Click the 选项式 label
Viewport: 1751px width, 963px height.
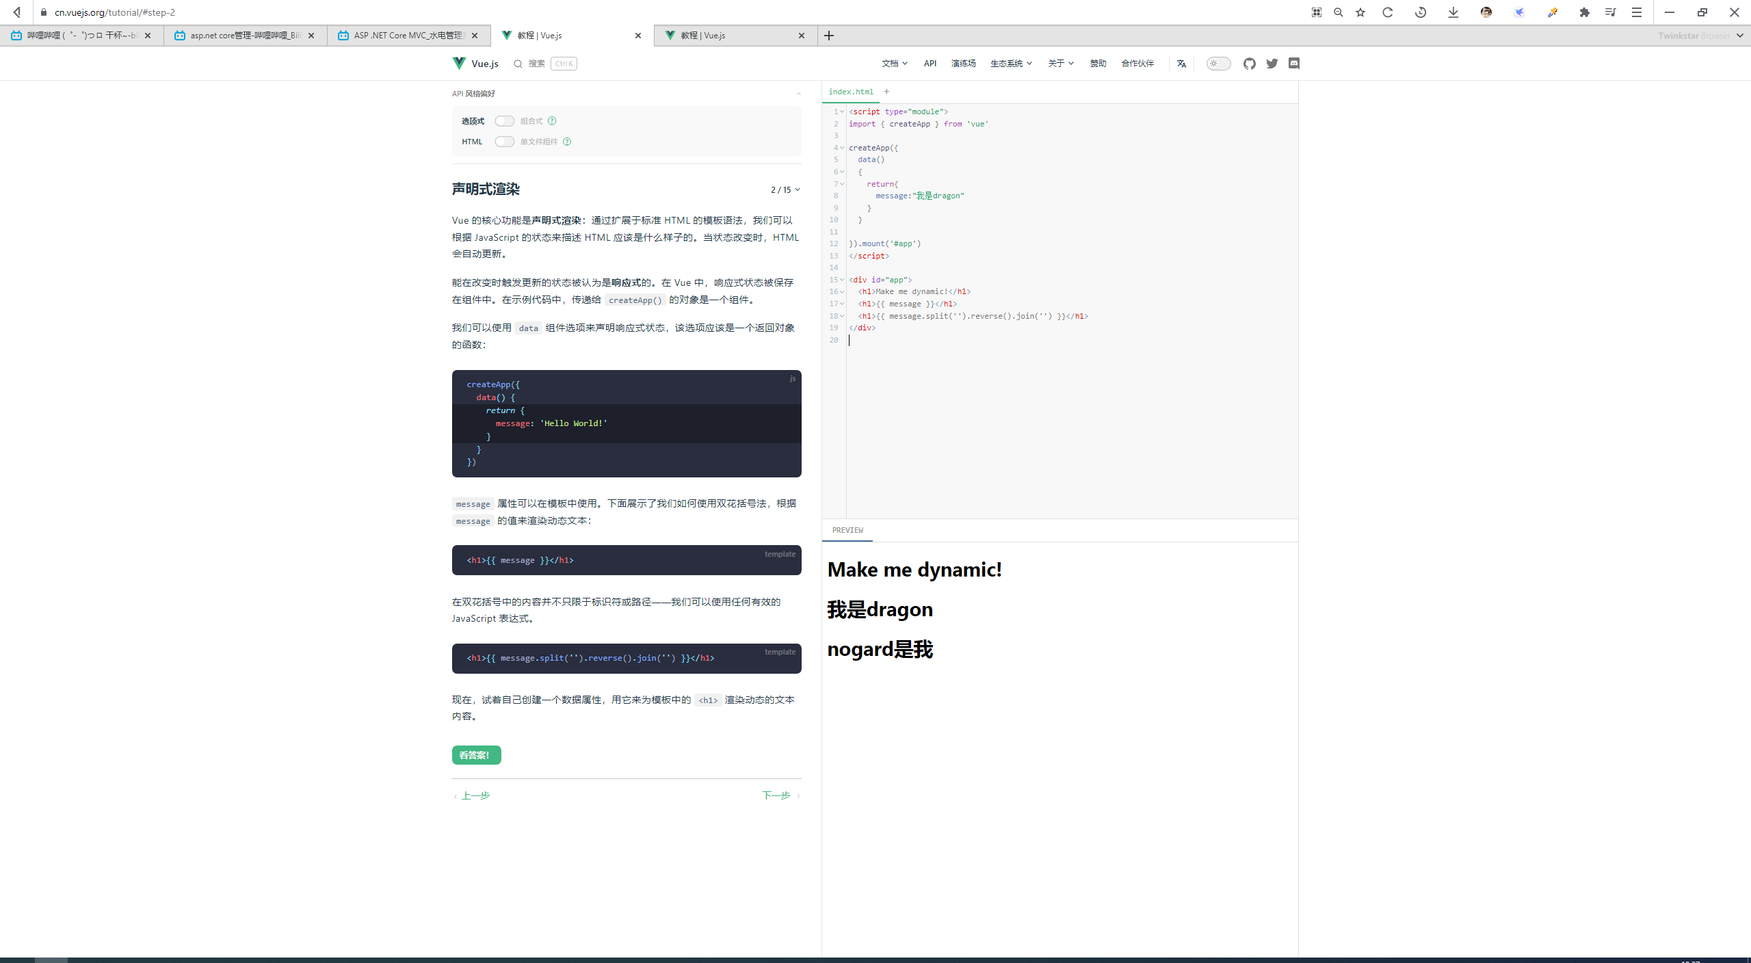coord(473,121)
